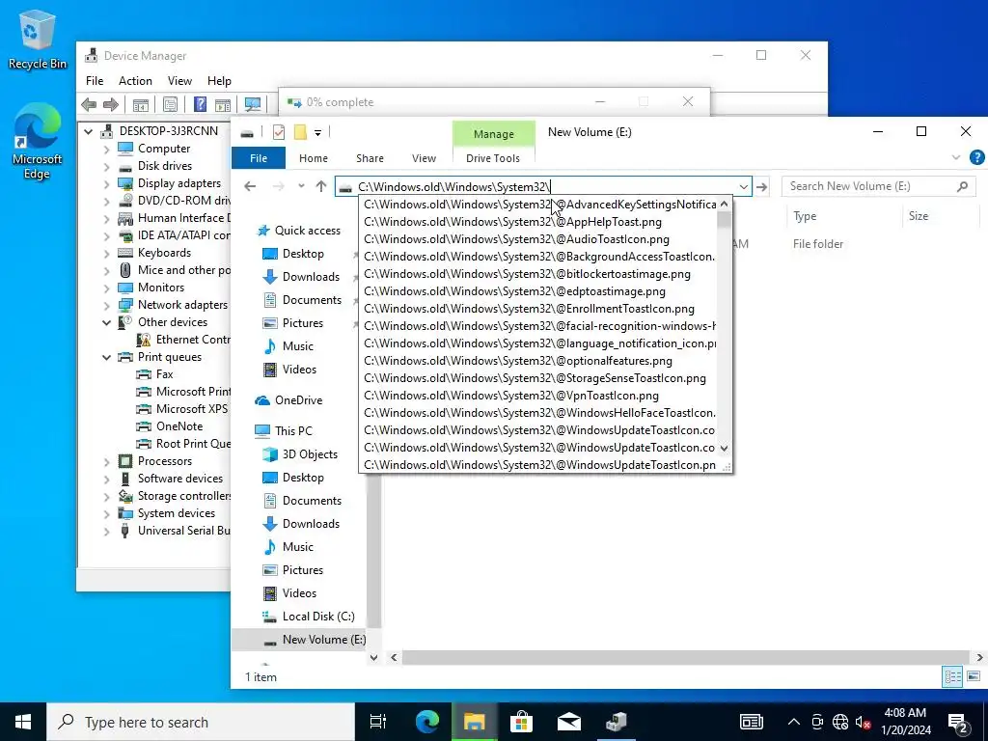This screenshot has height=741, width=988.
Task: Switch to large icons view layout icon
Action: pyautogui.click(x=974, y=676)
